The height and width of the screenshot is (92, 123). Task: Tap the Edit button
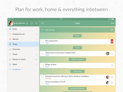pyautogui.click(x=112, y=23)
